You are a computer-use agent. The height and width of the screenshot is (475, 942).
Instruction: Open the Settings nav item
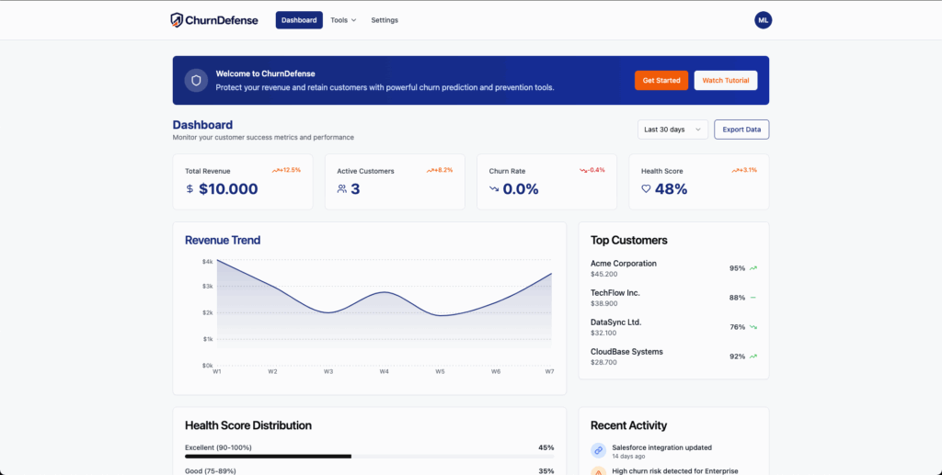(385, 20)
